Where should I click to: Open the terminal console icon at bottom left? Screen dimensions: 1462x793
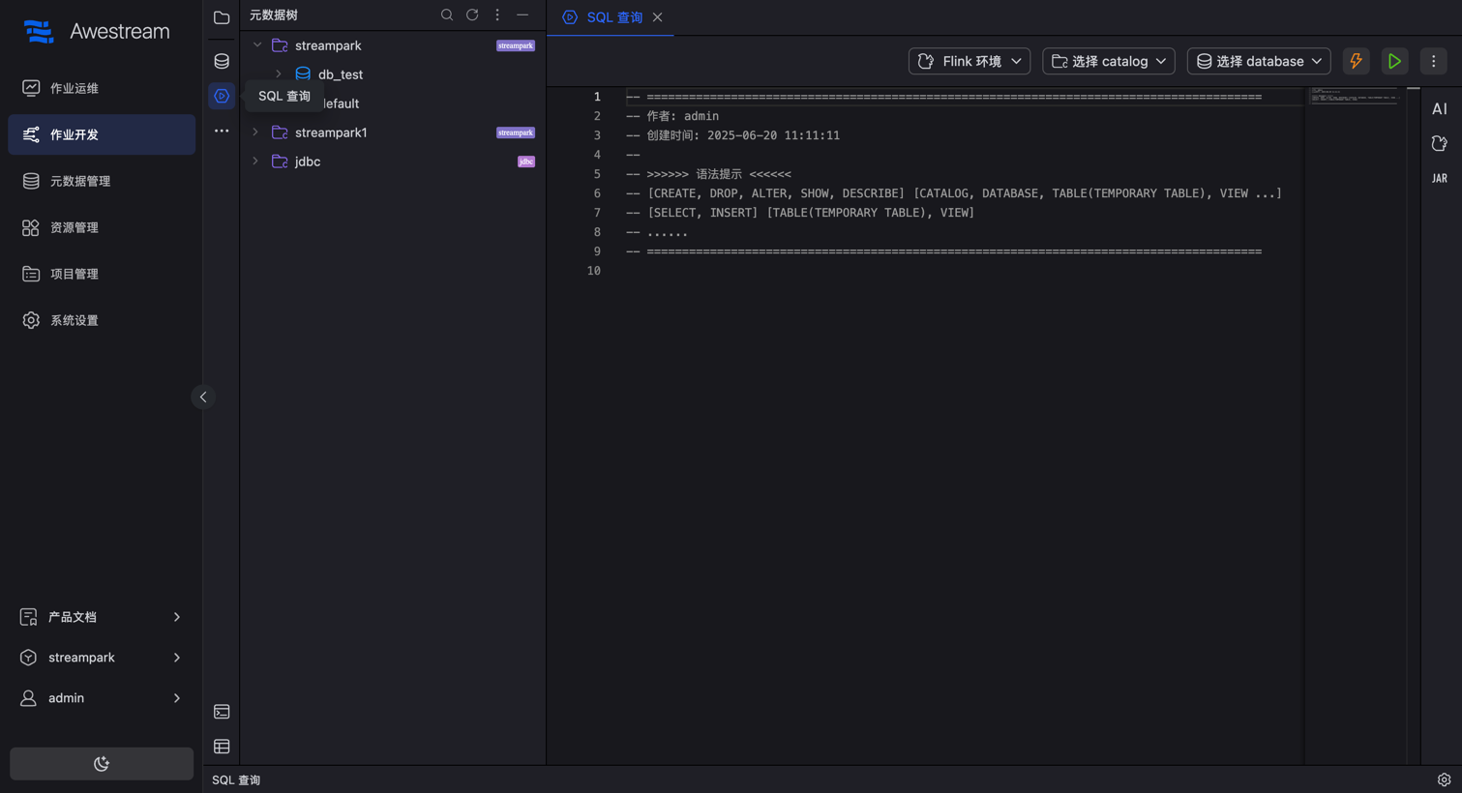click(222, 712)
